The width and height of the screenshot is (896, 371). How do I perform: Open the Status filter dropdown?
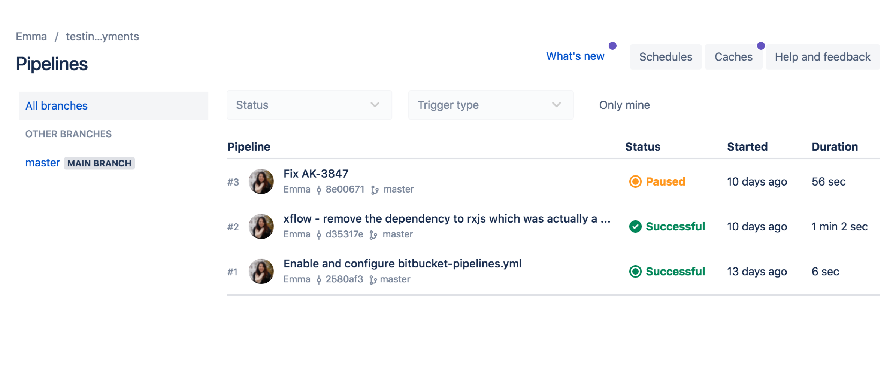[x=309, y=105]
